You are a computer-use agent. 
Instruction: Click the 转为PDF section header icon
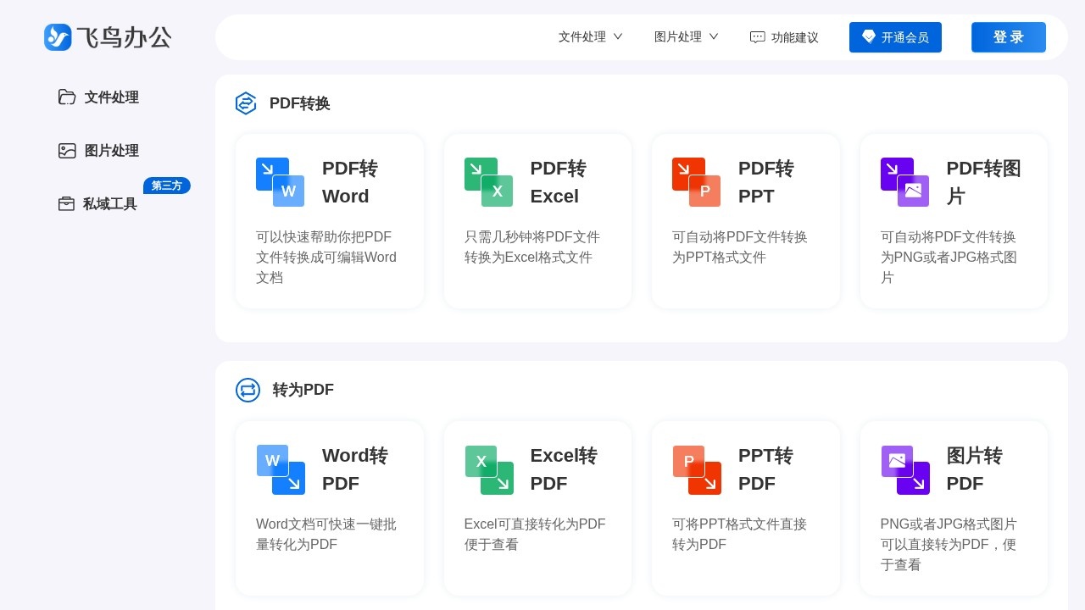coord(248,390)
